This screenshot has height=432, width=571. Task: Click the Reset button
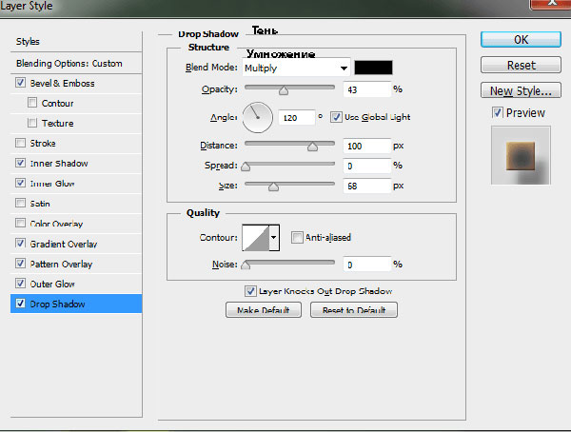click(x=521, y=65)
